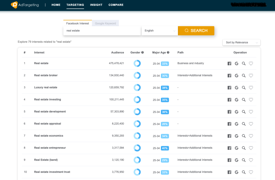The width and height of the screenshot is (275, 180).
Task: Go to the HOME menu item
Action: (x=56, y=5)
